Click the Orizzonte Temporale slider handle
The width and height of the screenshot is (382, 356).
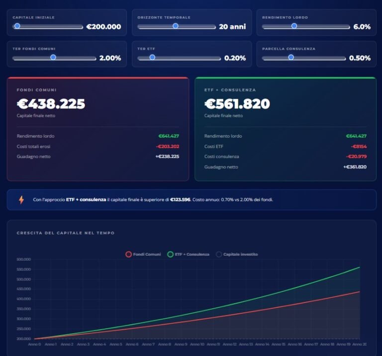(175, 26)
